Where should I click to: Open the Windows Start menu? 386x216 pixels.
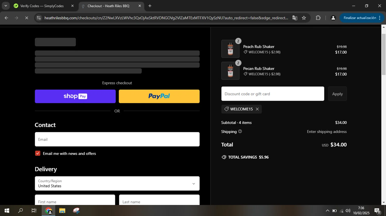point(7,211)
